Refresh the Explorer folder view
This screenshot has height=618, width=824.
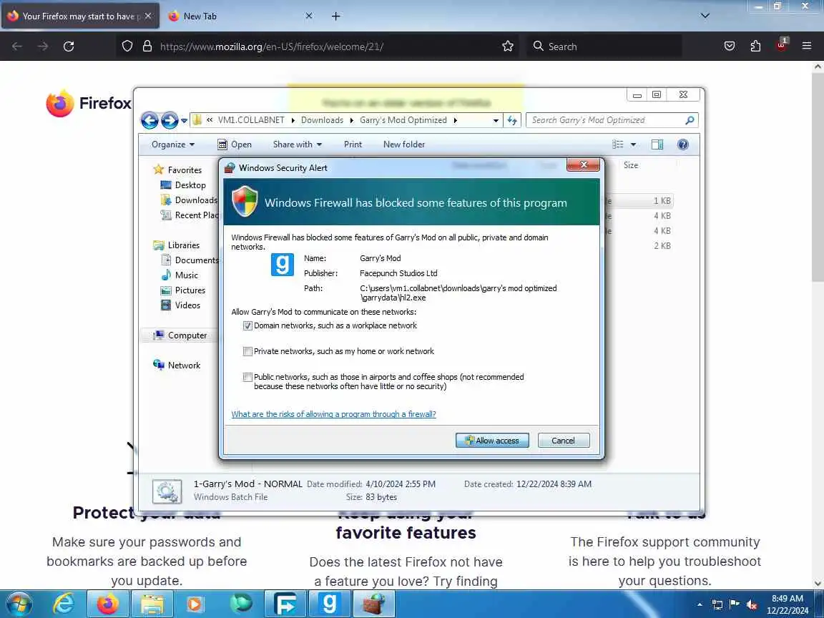click(512, 120)
